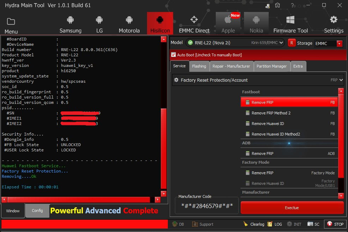Viewport: 348px width, 232px height.
Task: Select Factory Mode Remove FRP
Action: point(289,173)
